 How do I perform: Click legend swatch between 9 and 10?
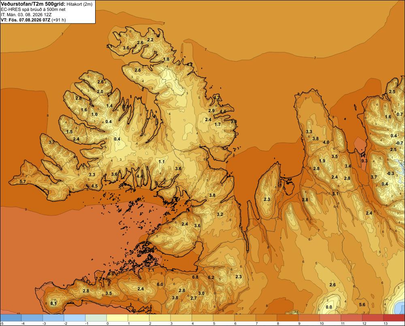309,317
